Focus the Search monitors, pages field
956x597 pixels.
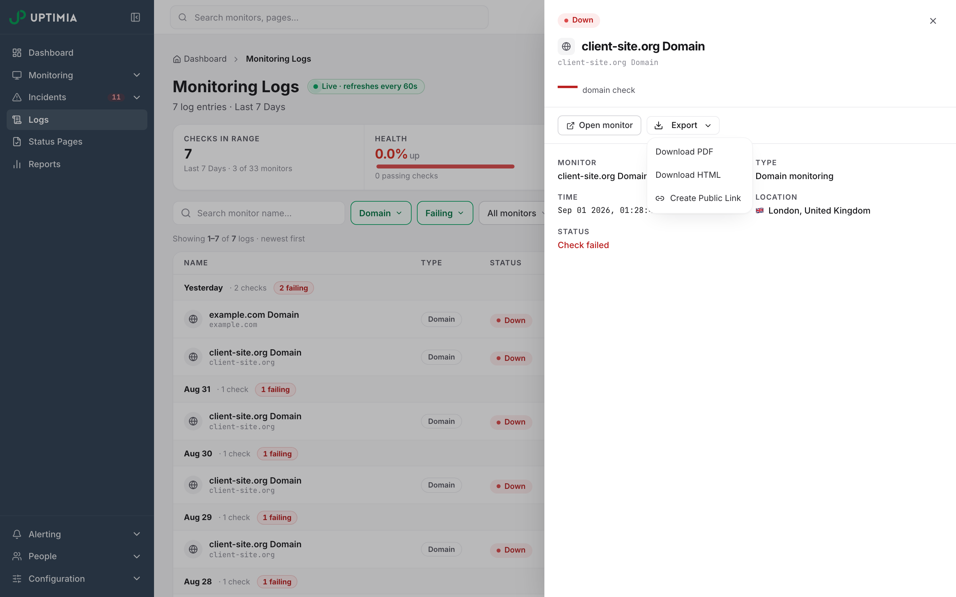[x=329, y=17]
